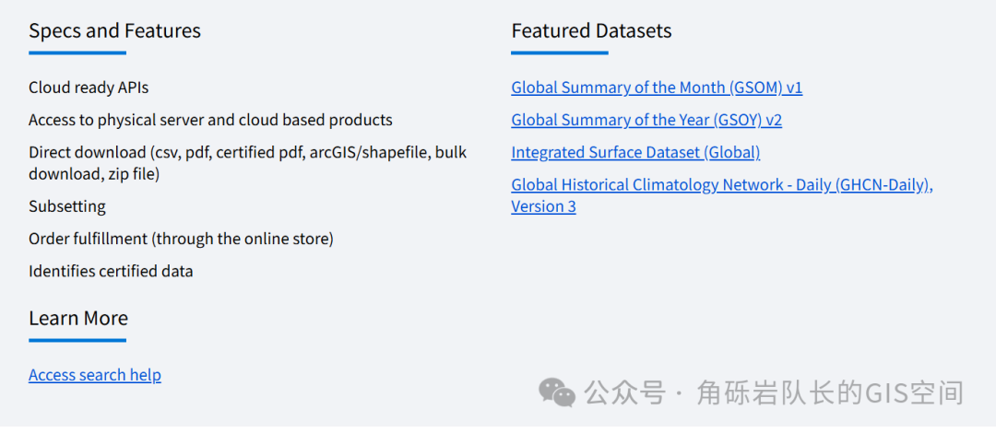Image resolution: width=996 pixels, height=433 pixels.
Task: Click the Direct download formats paragraph
Action: click(247, 162)
